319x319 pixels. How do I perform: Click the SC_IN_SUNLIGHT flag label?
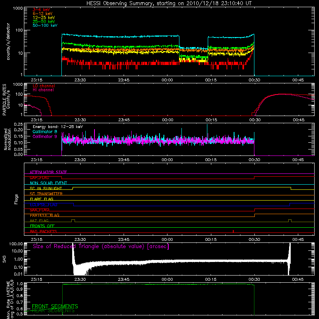[46, 188]
